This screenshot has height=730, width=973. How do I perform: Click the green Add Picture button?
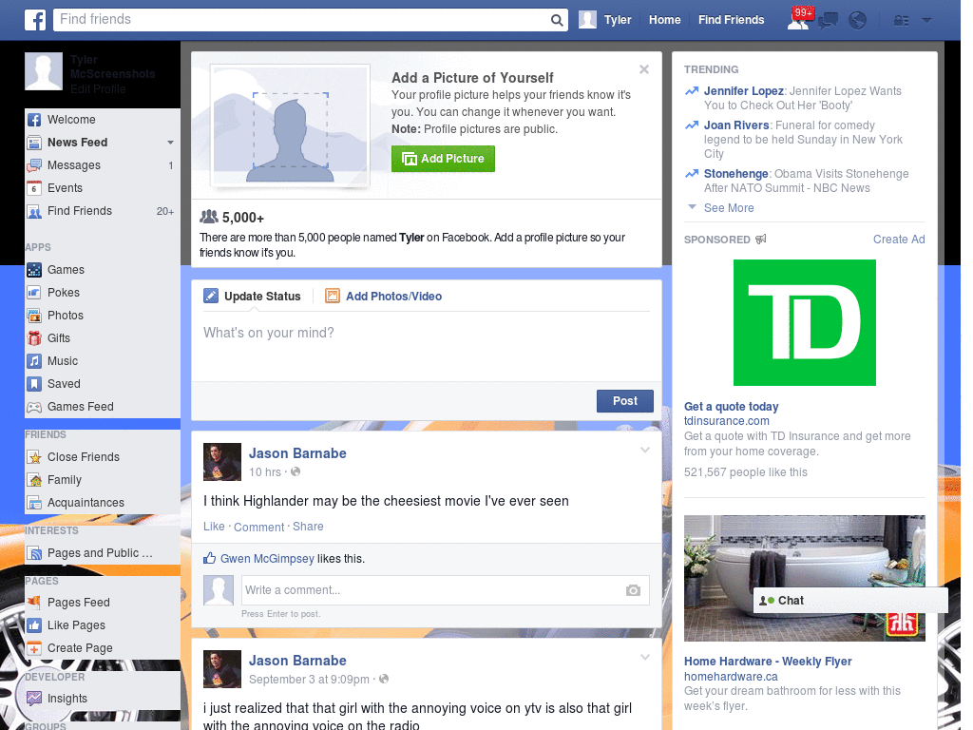(x=443, y=159)
